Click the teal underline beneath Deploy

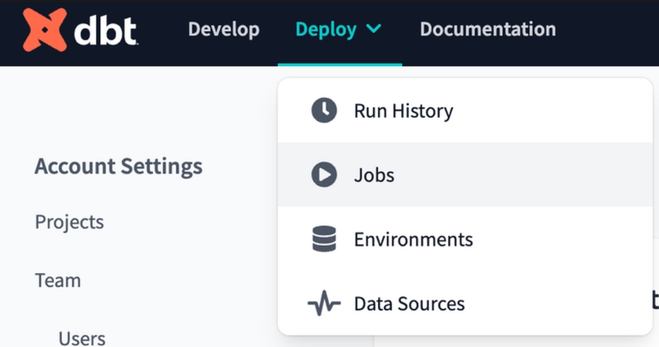[x=340, y=64]
